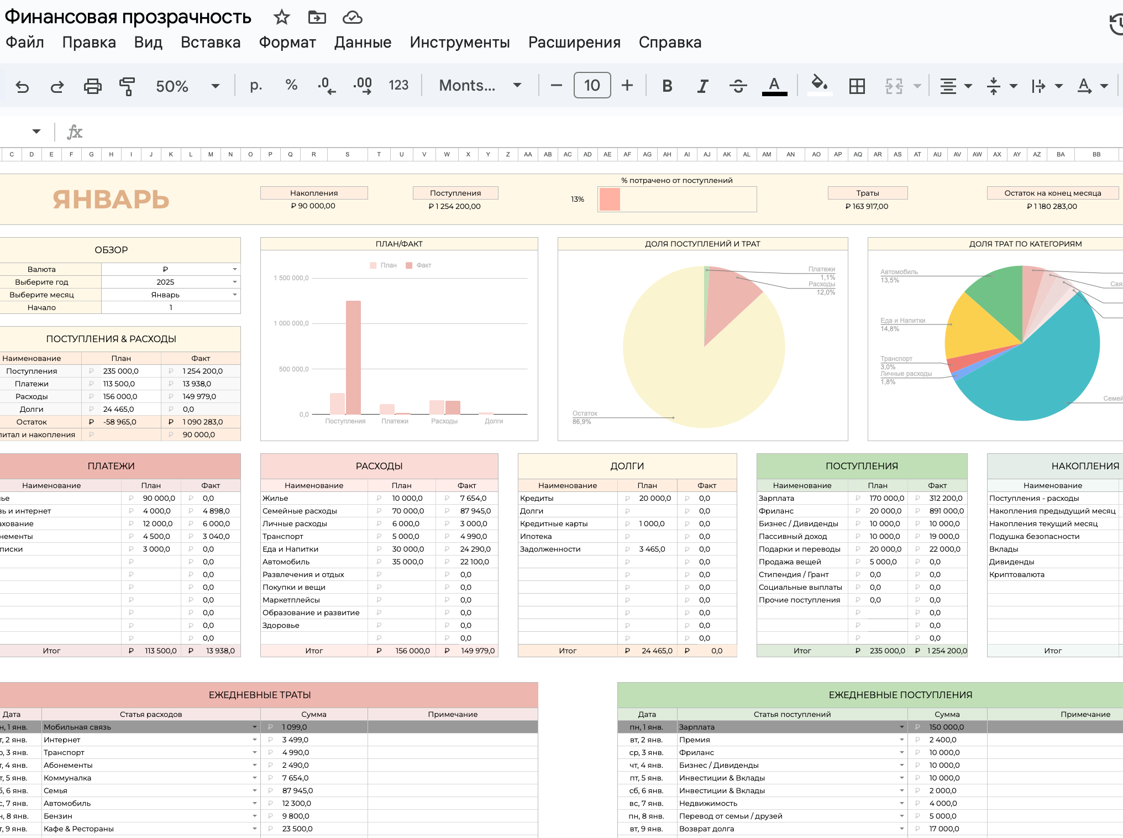This screenshot has width=1123, height=838.
Task: Click the font size 10 field
Action: pyautogui.click(x=592, y=85)
